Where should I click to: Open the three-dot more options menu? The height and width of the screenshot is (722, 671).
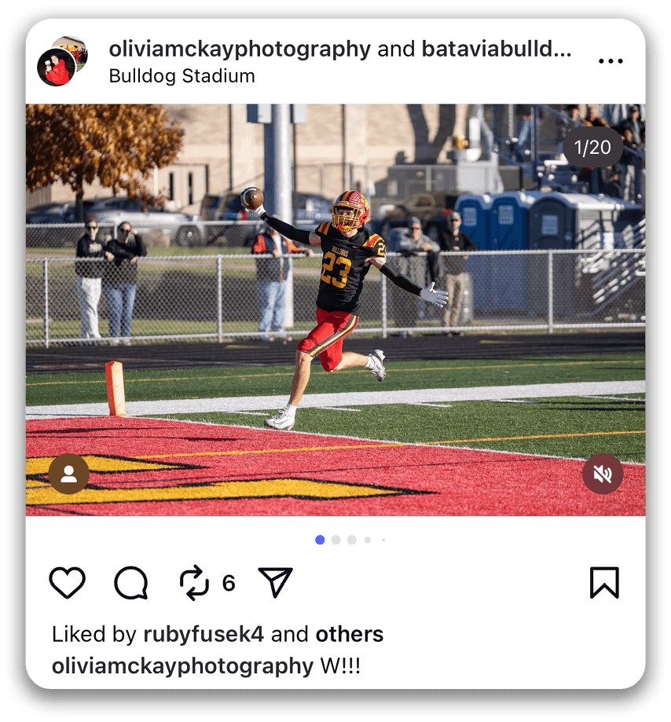[610, 60]
